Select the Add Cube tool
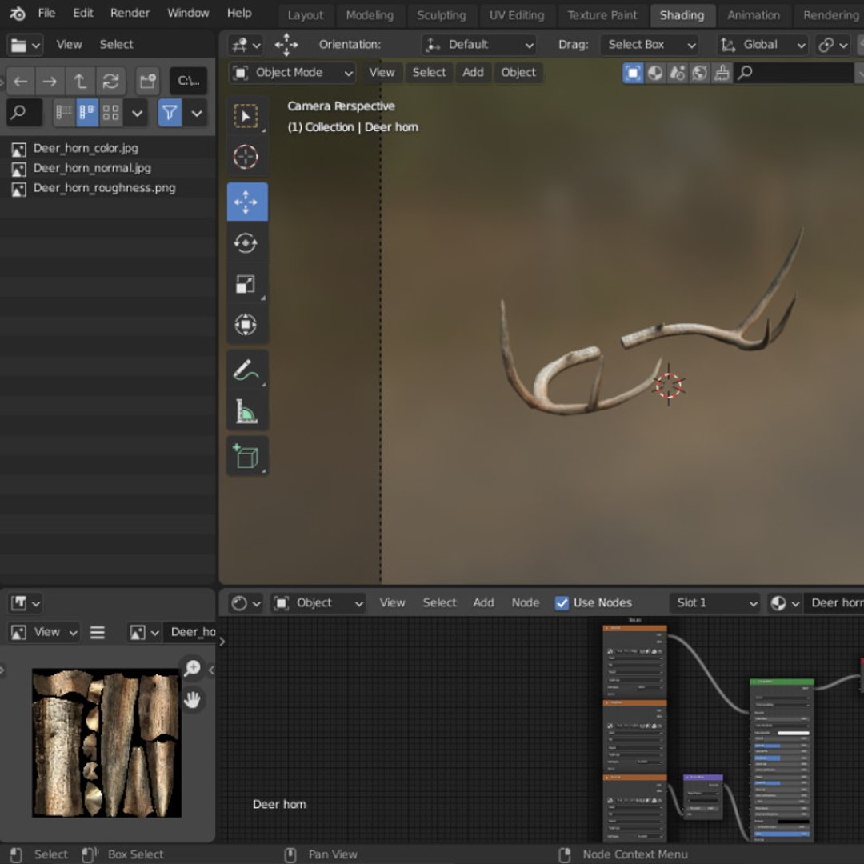The image size is (864, 864). click(x=246, y=456)
